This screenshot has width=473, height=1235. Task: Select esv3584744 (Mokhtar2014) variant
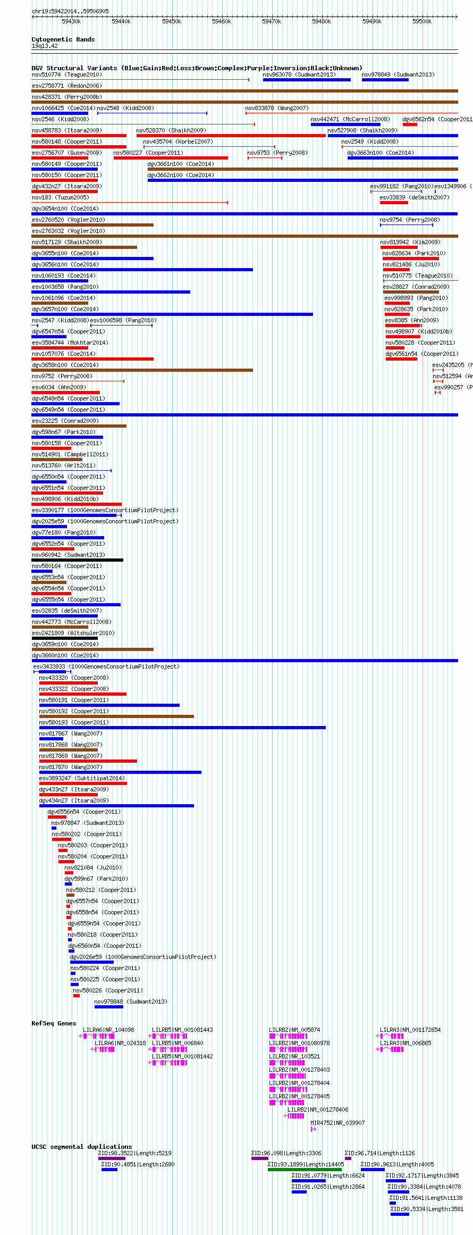[70, 343]
